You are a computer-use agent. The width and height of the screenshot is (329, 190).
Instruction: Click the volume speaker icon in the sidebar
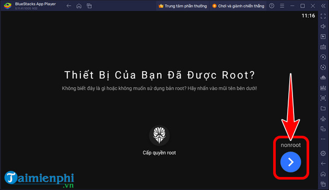pos(323,27)
